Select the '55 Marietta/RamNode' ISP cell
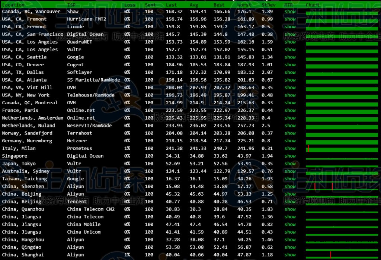381x260 pixels. coord(93,80)
